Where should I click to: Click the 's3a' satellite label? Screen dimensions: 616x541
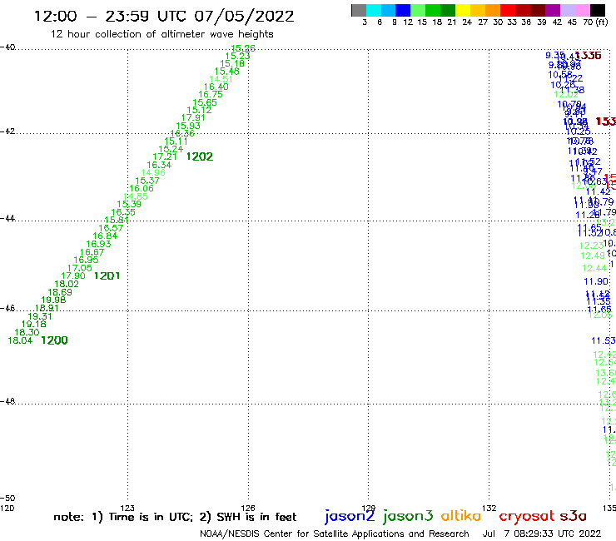(x=573, y=516)
